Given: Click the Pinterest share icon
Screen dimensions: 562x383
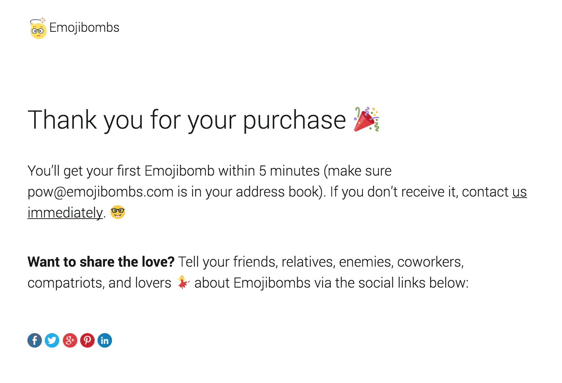Looking at the screenshot, I should [87, 340].
